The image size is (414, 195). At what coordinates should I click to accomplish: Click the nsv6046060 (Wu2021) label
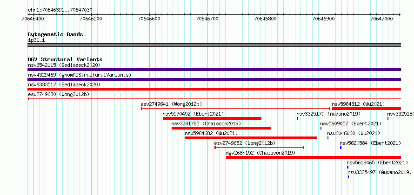(354, 133)
